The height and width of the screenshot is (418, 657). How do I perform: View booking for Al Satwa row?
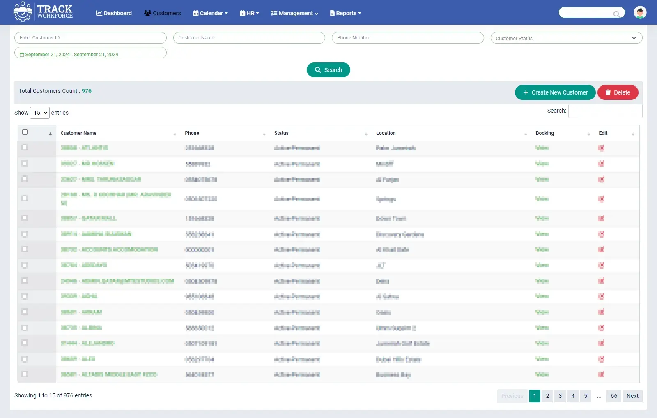click(x=542, y=296)
